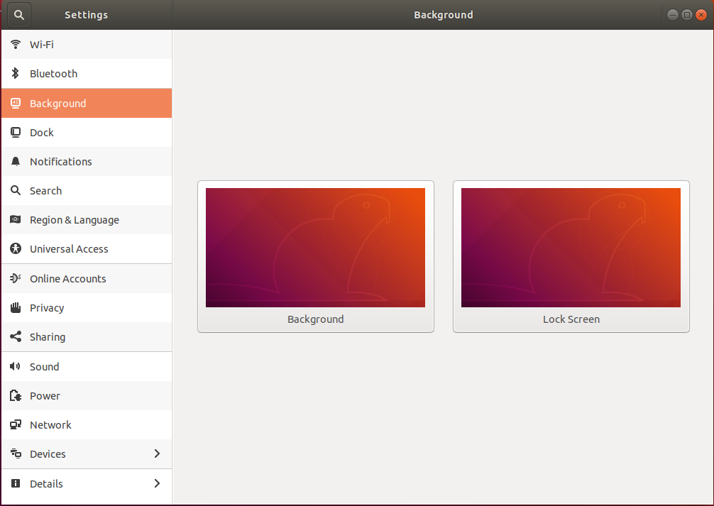Click the Search magnifier icon in sidebar list
The height and width of the screenshot is (506, 714).
[16, 190]
